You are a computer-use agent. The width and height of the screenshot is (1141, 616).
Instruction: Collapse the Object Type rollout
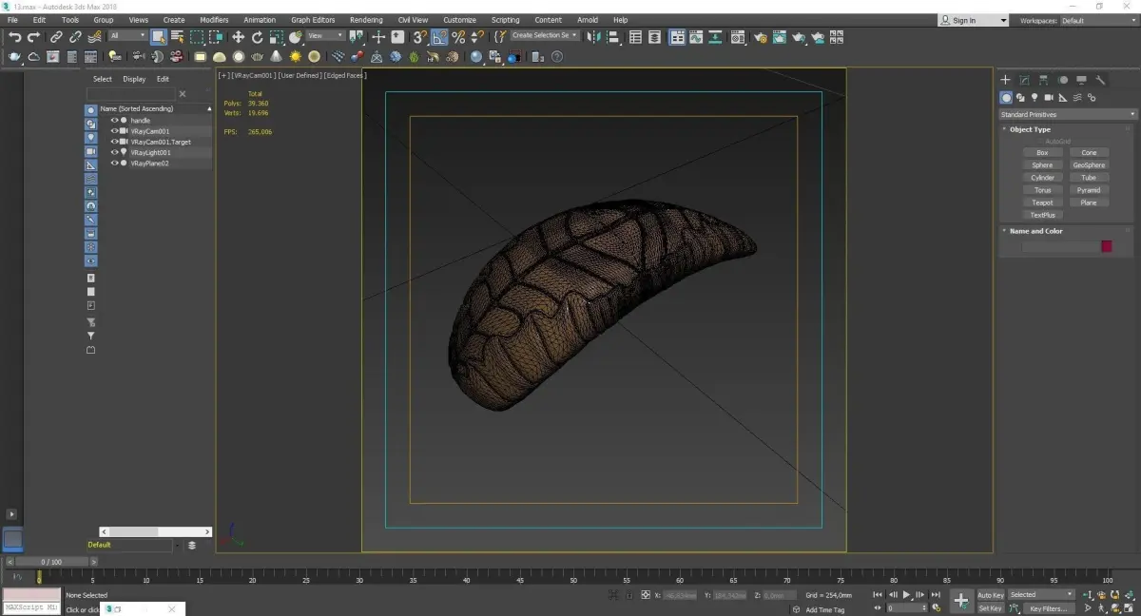pos(1030,129)
